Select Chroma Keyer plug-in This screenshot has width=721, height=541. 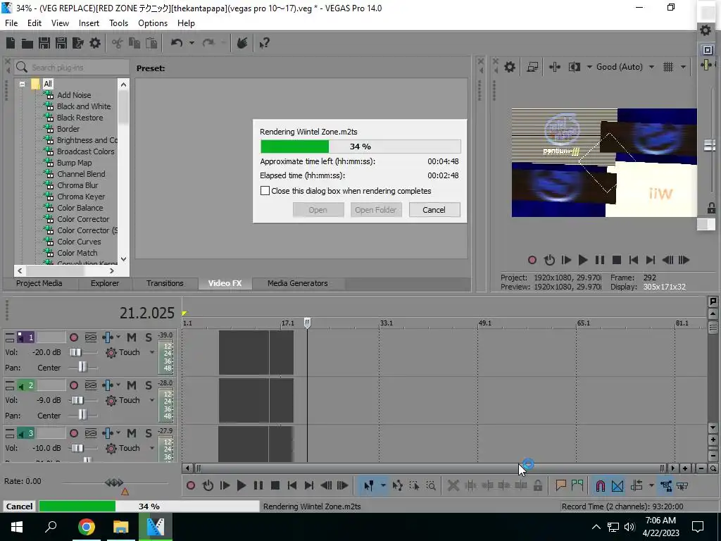[x=81, y=197]
